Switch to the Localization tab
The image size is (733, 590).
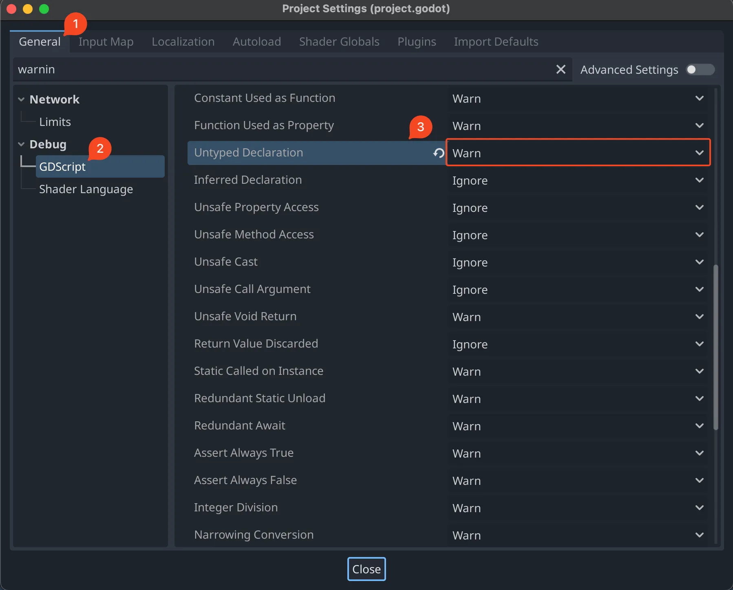click(x=183, y=42)
